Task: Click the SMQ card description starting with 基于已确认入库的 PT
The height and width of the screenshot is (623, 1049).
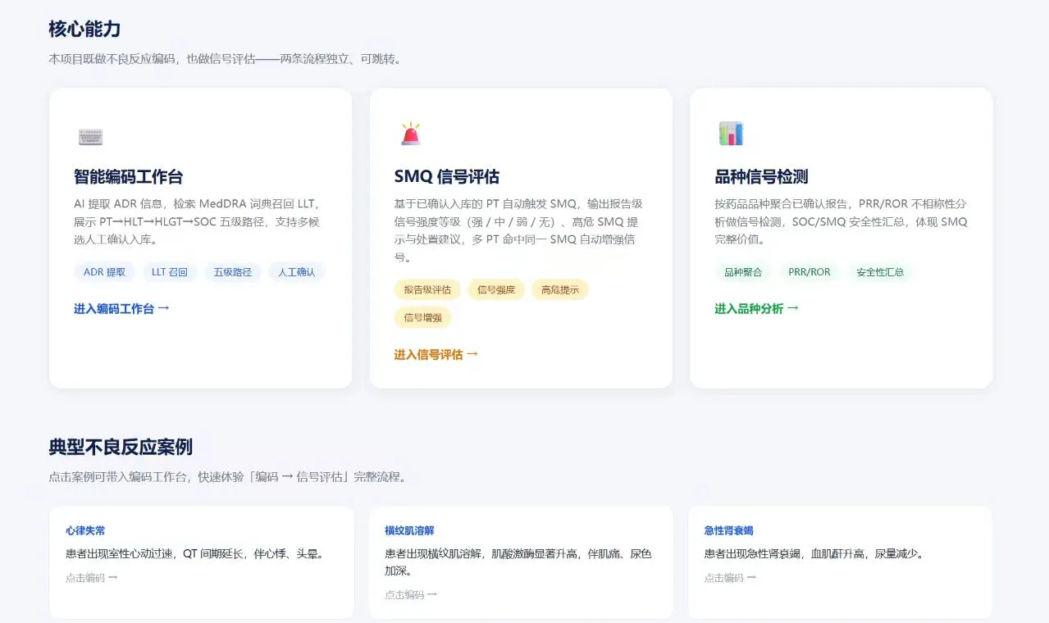Action: [518, 230]
